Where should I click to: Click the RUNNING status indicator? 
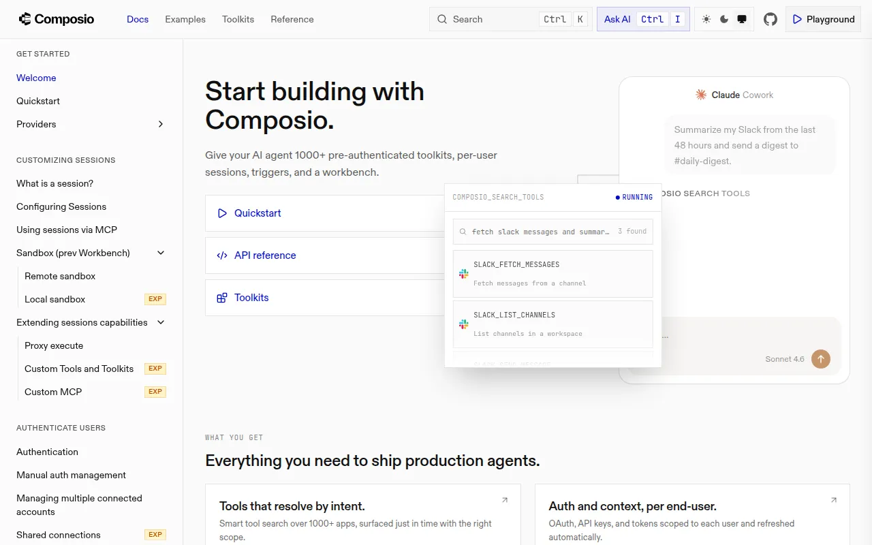coord(634,198)
